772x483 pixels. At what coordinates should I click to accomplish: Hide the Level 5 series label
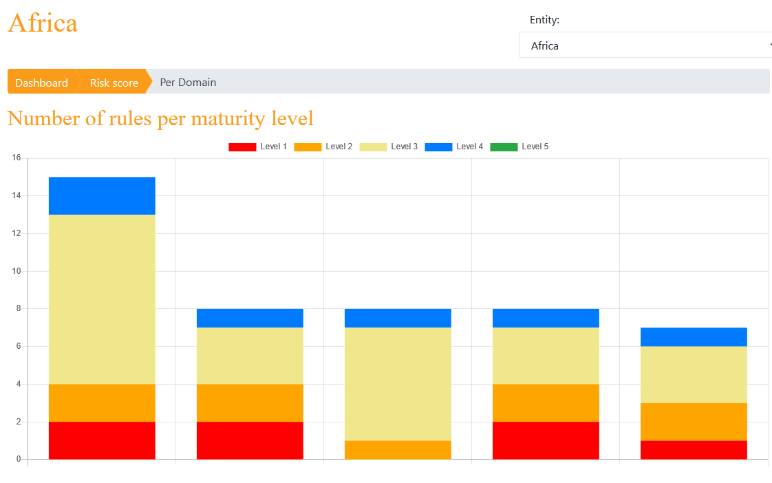(x=535, y=147)
